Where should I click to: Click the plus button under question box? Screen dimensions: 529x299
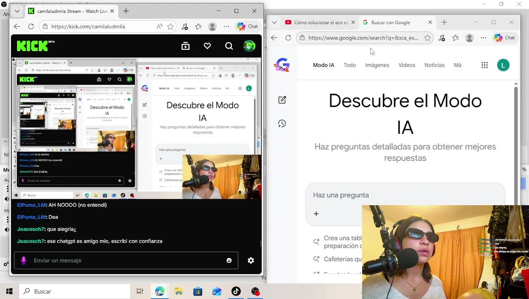[x=316, y=214]
